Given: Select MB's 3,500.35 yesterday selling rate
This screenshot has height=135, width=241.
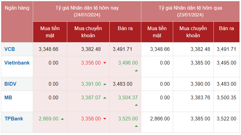Looking at the screenshot, I should pyautogui.click(x=226, y=97).
